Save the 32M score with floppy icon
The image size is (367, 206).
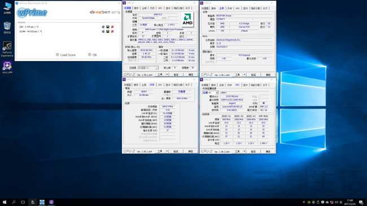click(108, 27)
